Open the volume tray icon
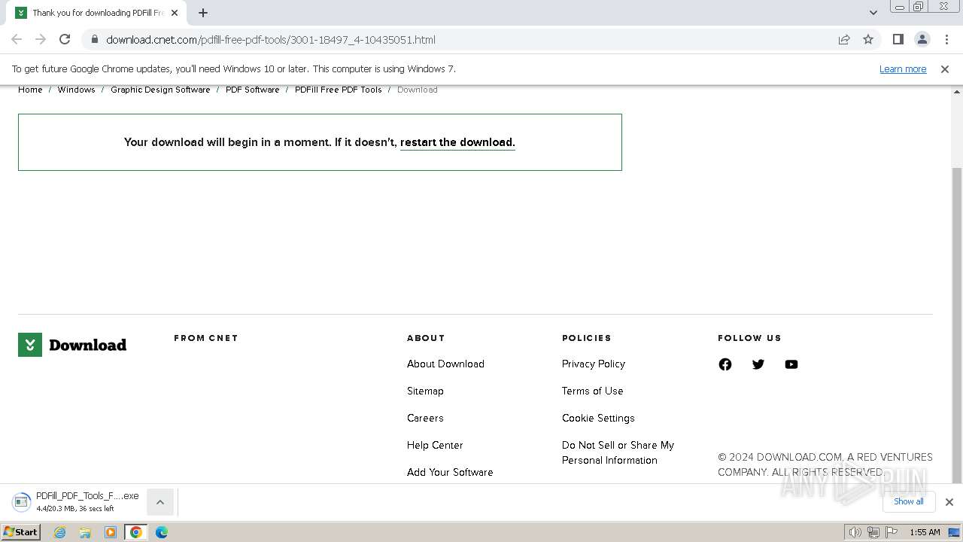This screenshot has height=542, width=963. pos(855,532)
